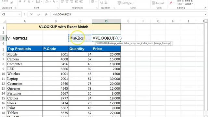Align text left

[x=62, y=2]
